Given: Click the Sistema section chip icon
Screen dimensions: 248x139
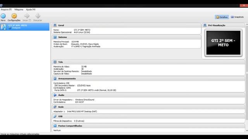Looking at the screenshot, I should pos(55,37).
